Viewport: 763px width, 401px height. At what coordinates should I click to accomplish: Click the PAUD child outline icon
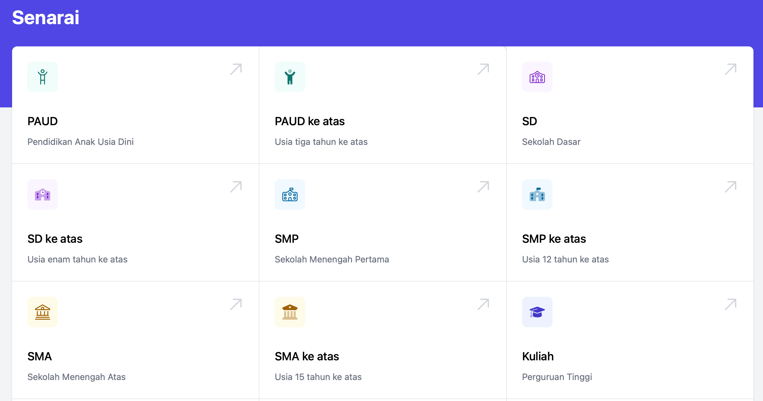click(43, 77)
